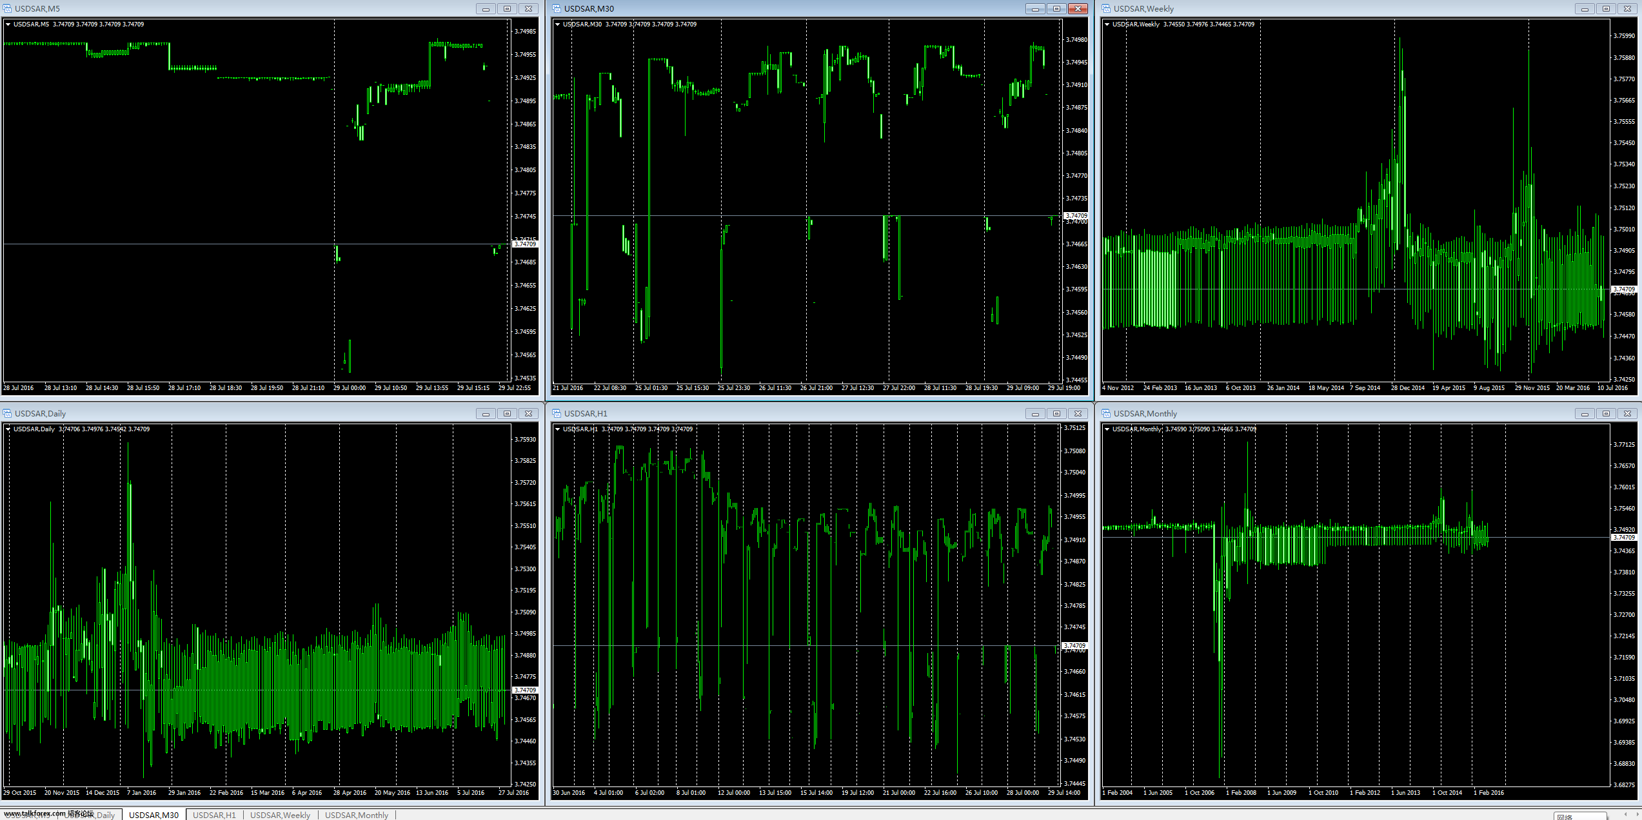Click the 3.74709 price tag in Monthly chart

click(1624, 537)
